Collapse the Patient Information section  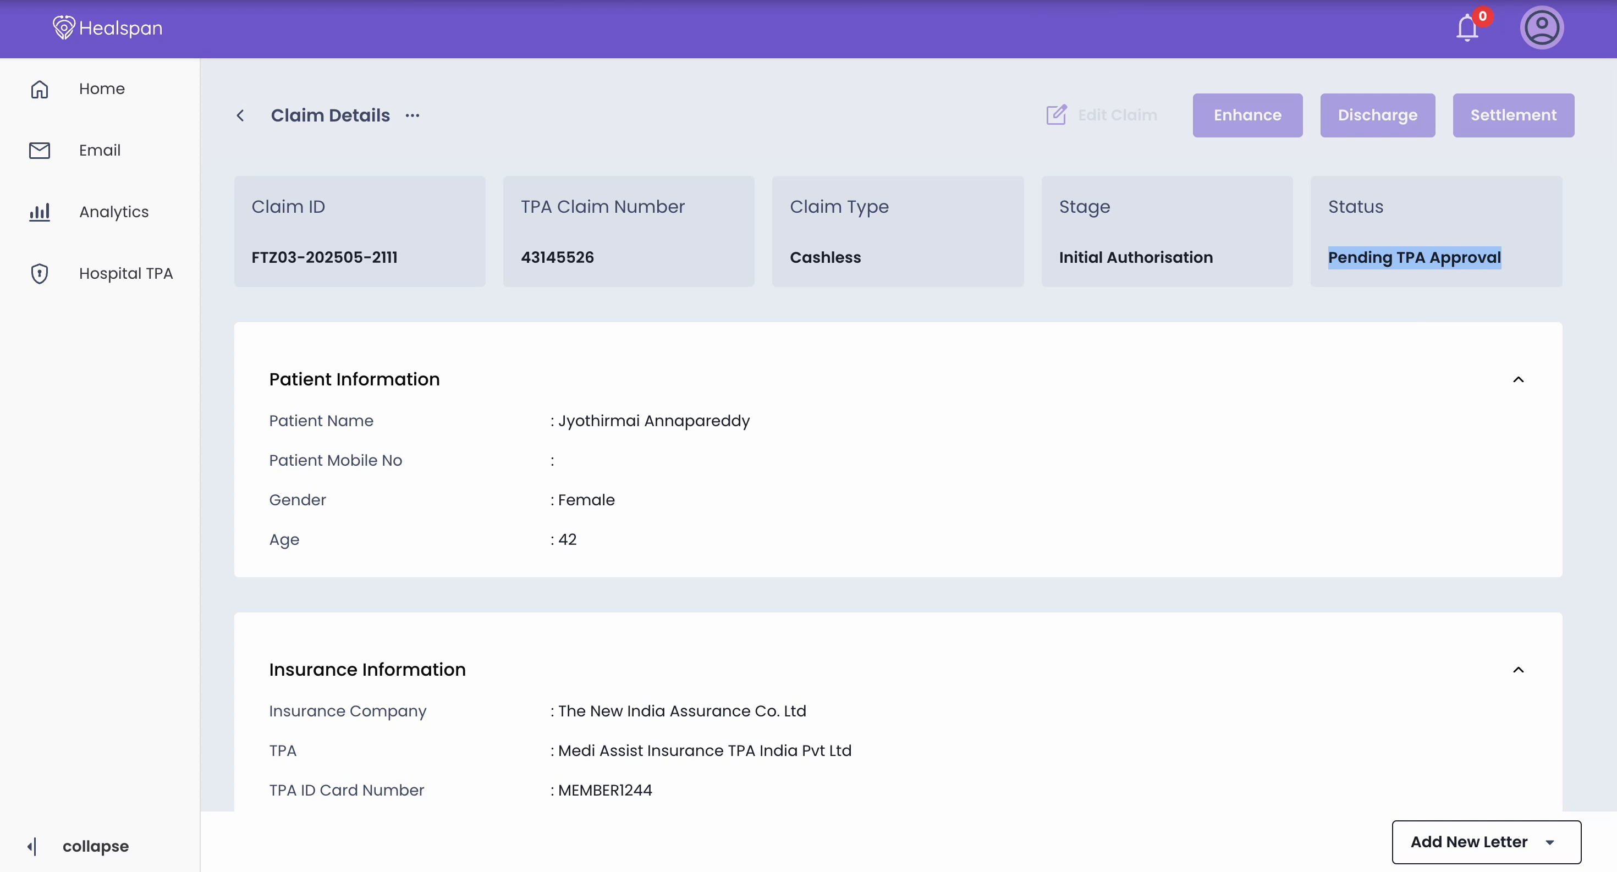[1519, 379]
